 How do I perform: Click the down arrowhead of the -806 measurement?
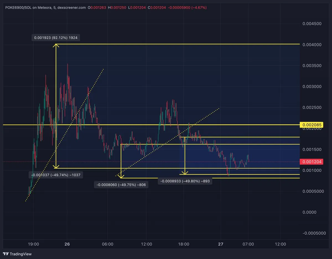pos(121,176)
